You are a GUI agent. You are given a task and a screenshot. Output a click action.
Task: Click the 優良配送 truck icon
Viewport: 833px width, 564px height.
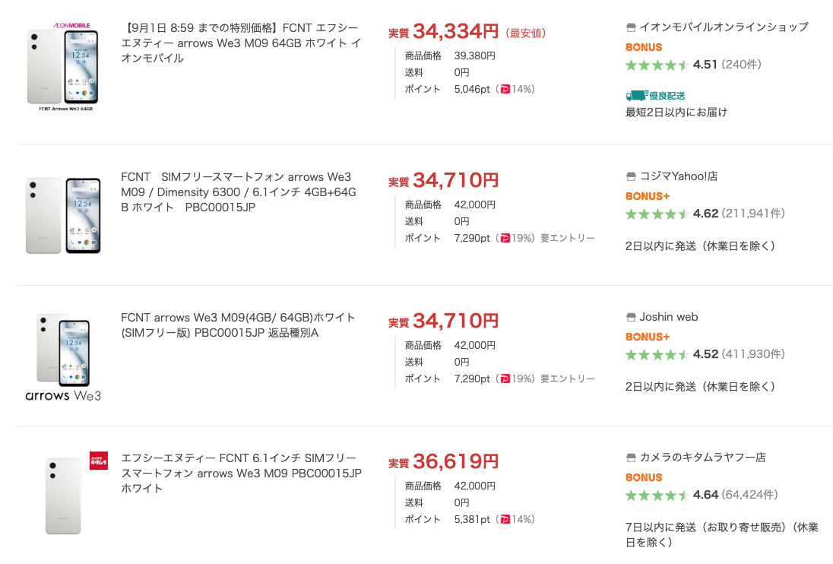(x=637, y=96)
